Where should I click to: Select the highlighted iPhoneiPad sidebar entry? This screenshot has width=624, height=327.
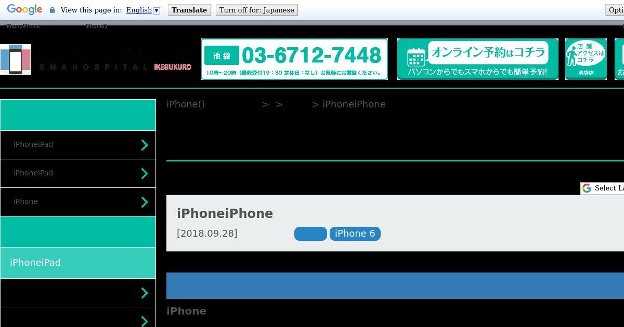pos(78,263)
